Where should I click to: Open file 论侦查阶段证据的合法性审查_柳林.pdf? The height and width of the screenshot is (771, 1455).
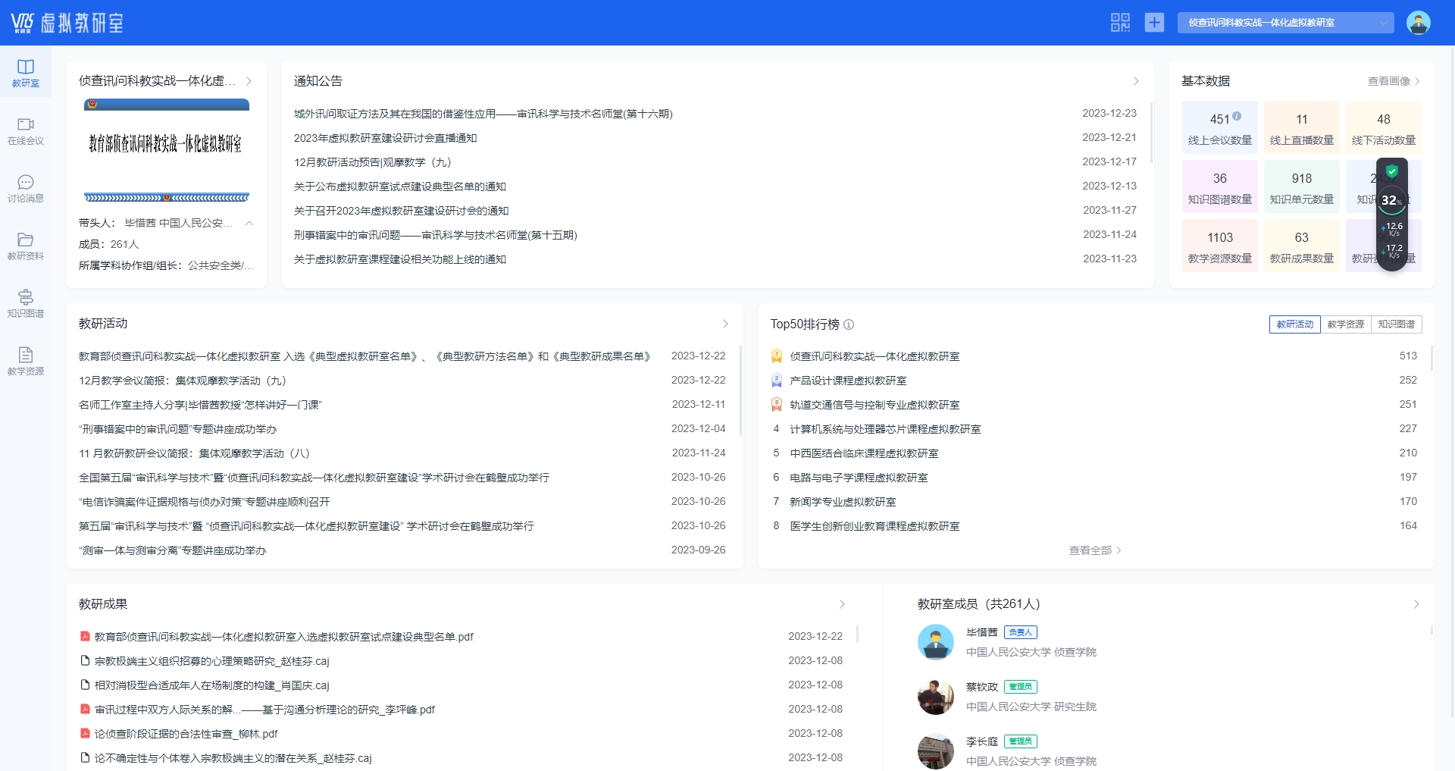(x=186, y=734)
